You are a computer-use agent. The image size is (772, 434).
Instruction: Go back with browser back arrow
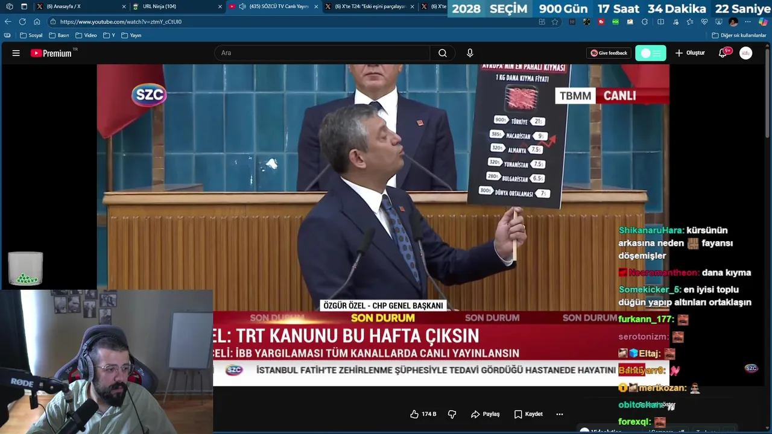coord(8,22)
